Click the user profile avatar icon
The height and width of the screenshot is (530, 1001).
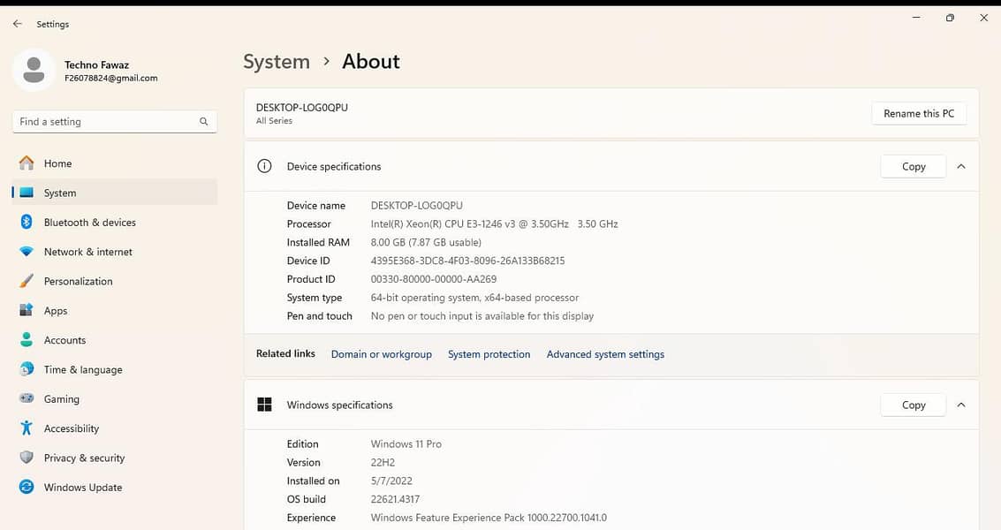point(34,71)
